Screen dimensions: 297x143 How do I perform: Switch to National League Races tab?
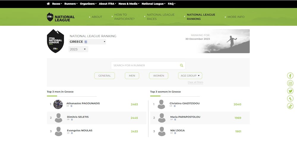[161, 17]
